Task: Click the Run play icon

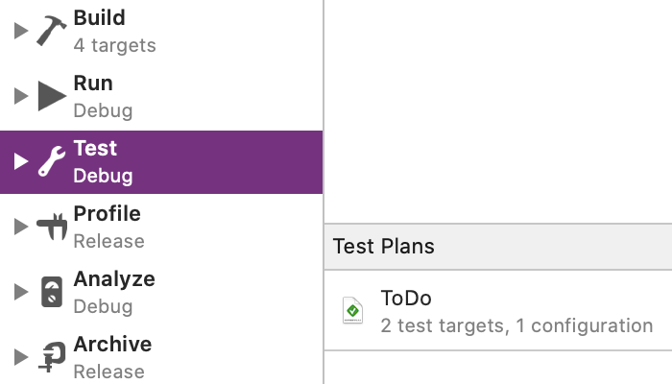Action: pos(51,96)
